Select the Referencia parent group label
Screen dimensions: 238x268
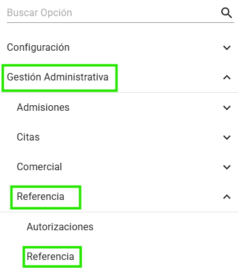tap(40, 196)
